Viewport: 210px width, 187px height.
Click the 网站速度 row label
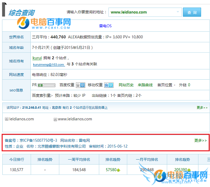[16, 75]
